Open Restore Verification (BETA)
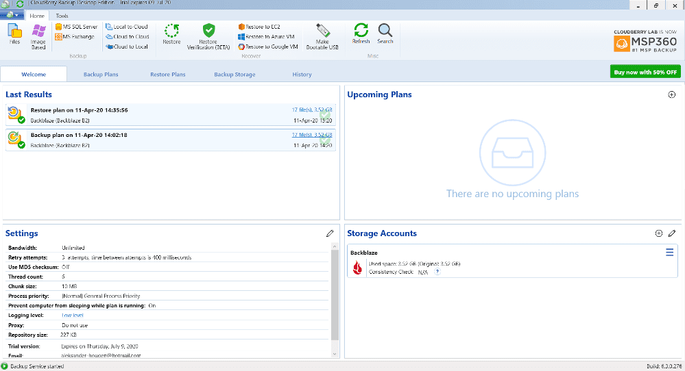 pos(208,36)
